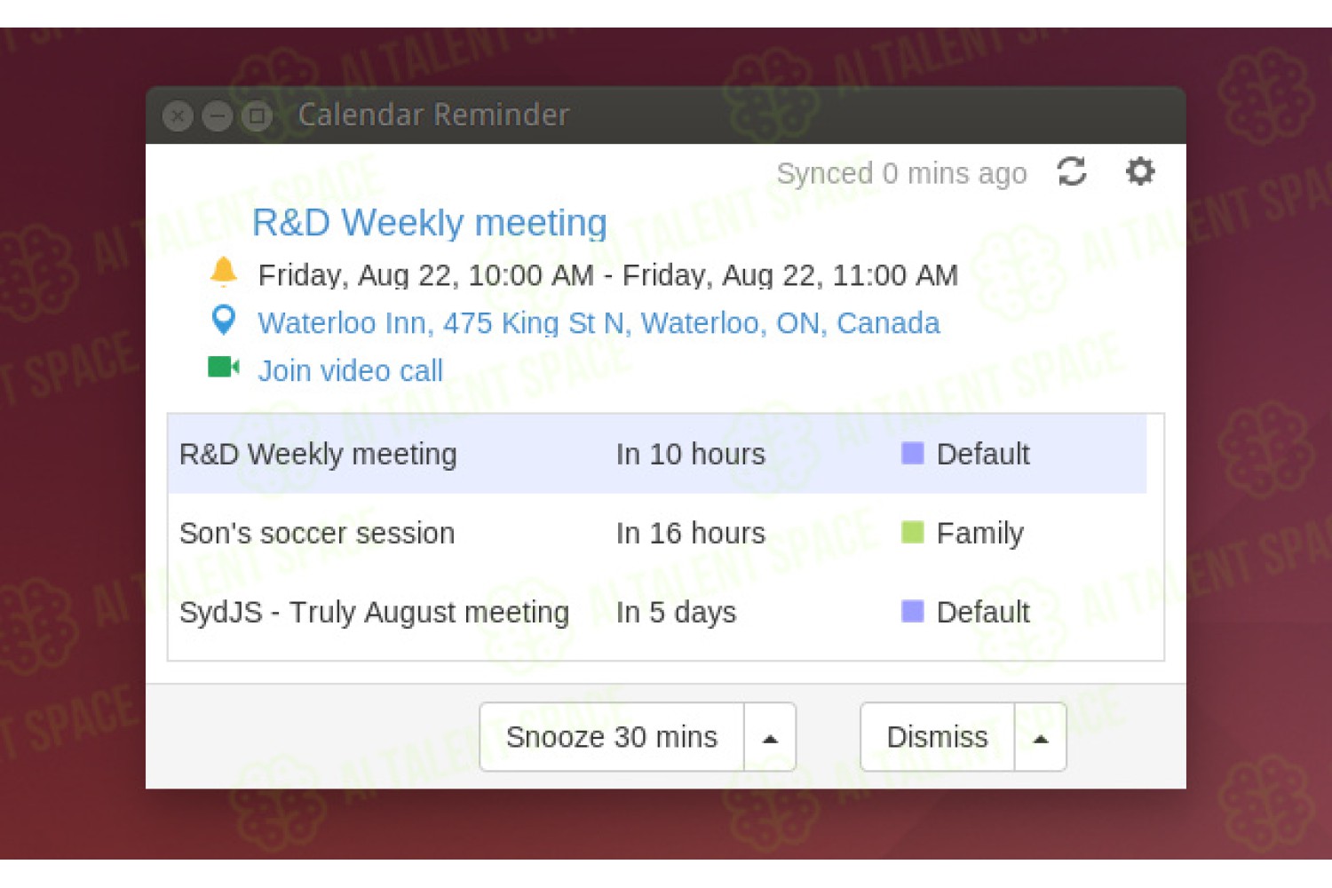The height and width of the screenshot is (888, 1332).
Task: Click the blue location pin icon
Action: 224,320
